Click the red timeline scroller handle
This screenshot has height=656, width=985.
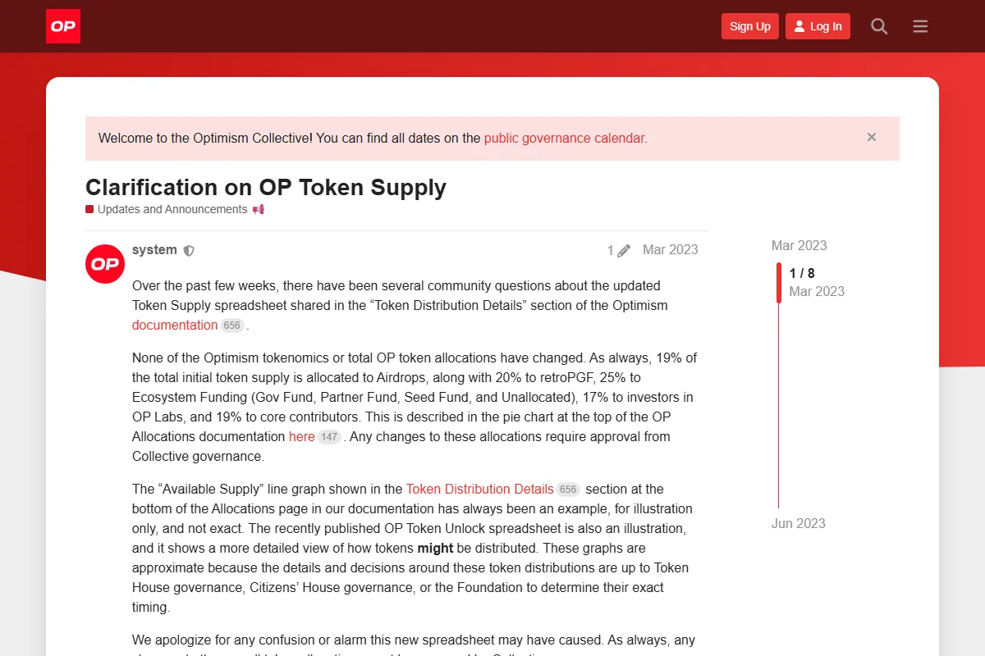click(779, 283)
